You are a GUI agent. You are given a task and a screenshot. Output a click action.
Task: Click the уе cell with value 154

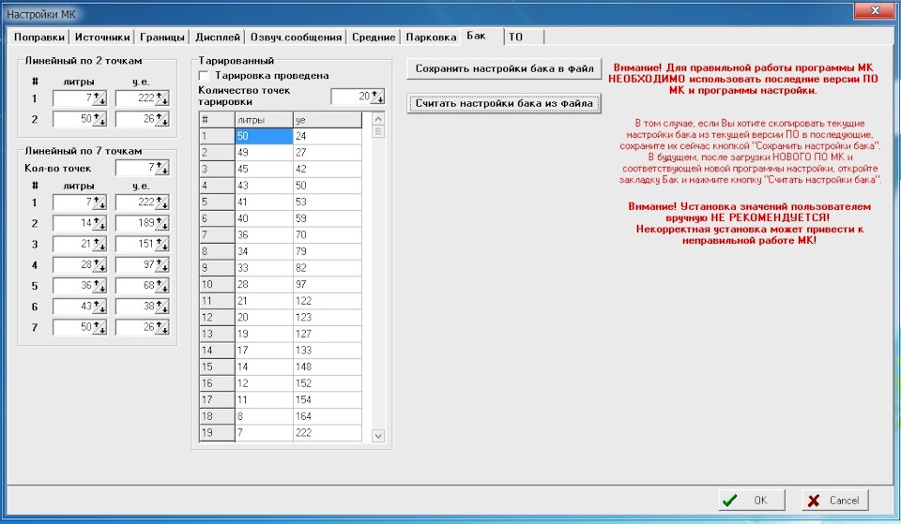point(328,400)
